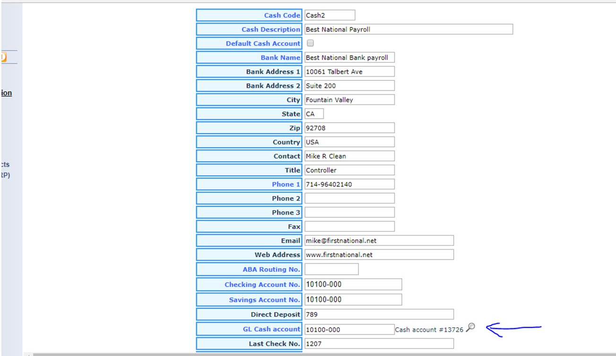Click the Cash Code input field
This screenshot has width=616, height=356.
(x=330, y=16)
